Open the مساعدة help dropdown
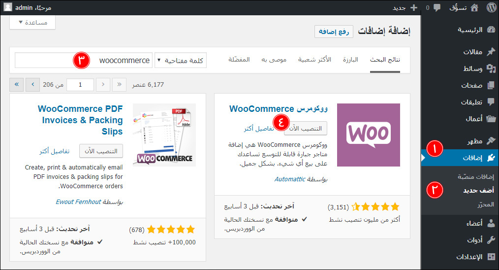The width and height of the screenshot is (499, 270). pos(32,22)
